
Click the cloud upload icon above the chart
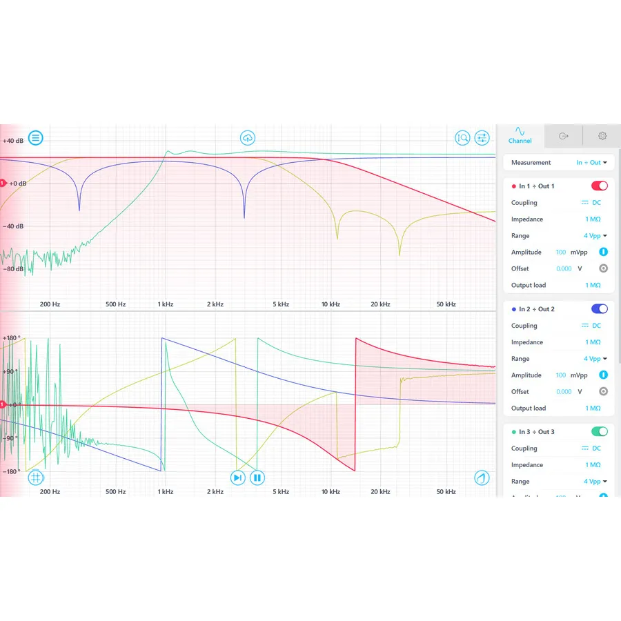tap(248, 138)
